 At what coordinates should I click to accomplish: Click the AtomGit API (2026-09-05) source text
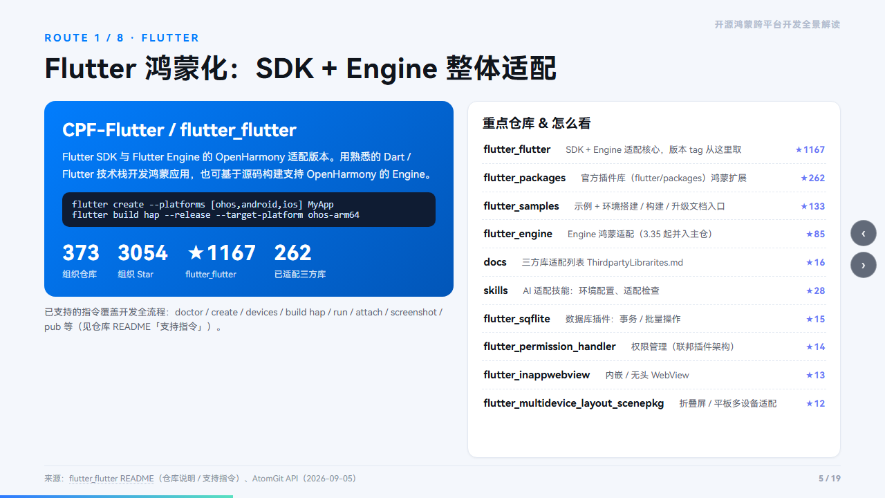point(304,479)
